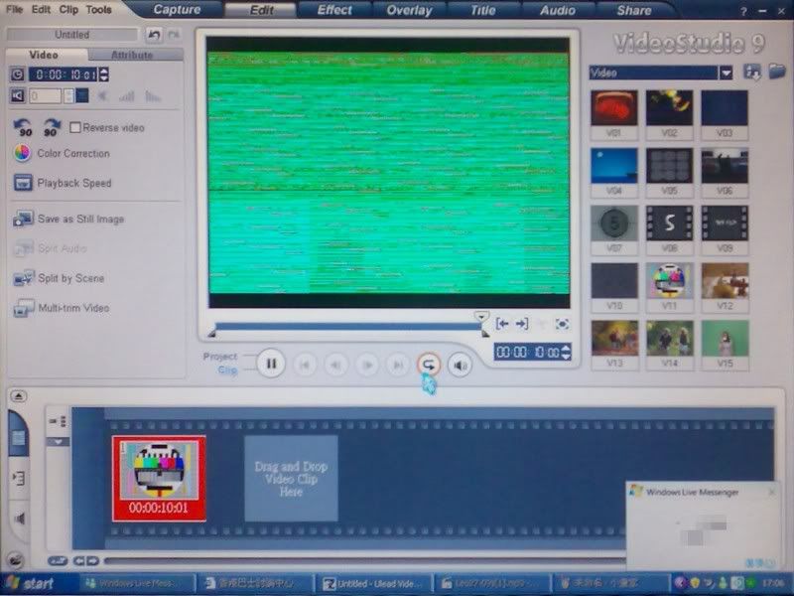Viewport: 794px width, 596px height.
Task: Click the Clip playback mode label
Action: pyautogui.click(x=227, y=370)
